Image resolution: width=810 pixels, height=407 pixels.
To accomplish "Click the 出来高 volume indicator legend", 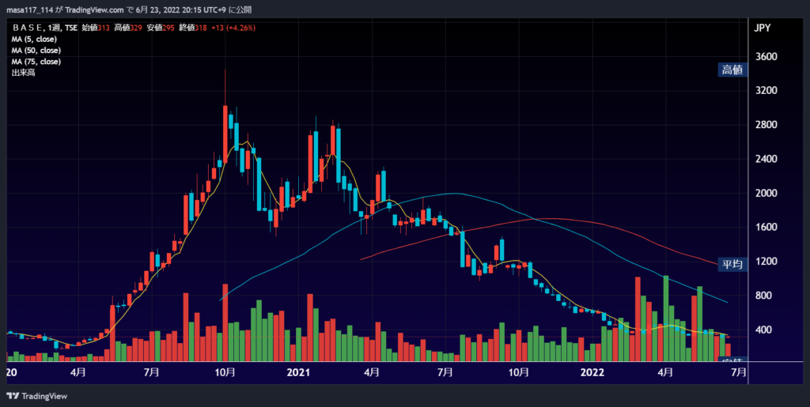I will pyautogui.click(x=23, y=73).
